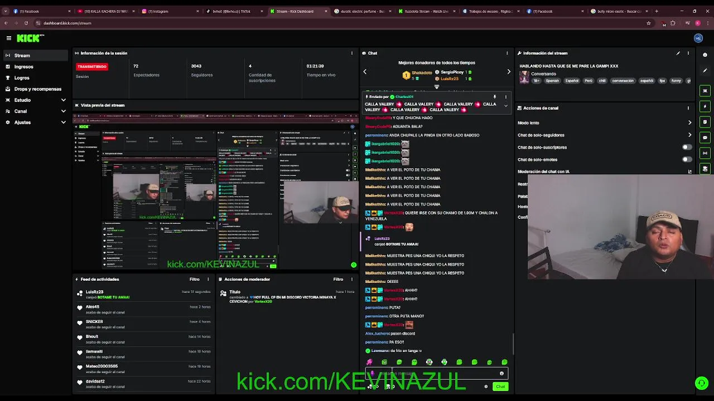Go back using the browser back arrow
Viewport: 714px width, 401px height.
pos(6,23)
